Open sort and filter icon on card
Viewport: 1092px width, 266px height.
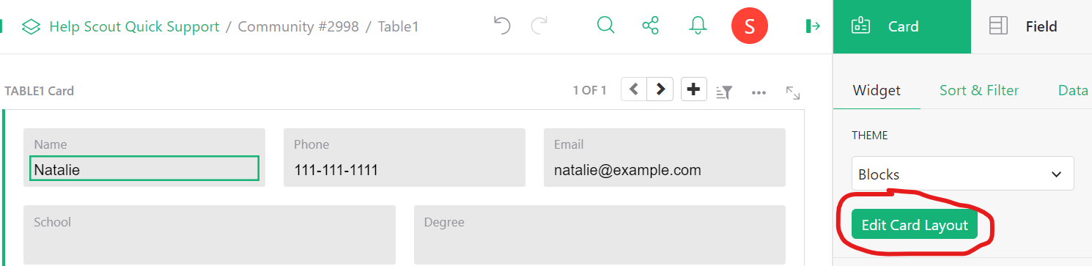pos(724,92)
